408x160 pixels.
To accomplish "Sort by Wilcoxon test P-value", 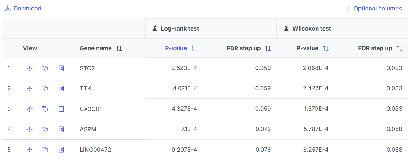I will (x=325, y=48).
